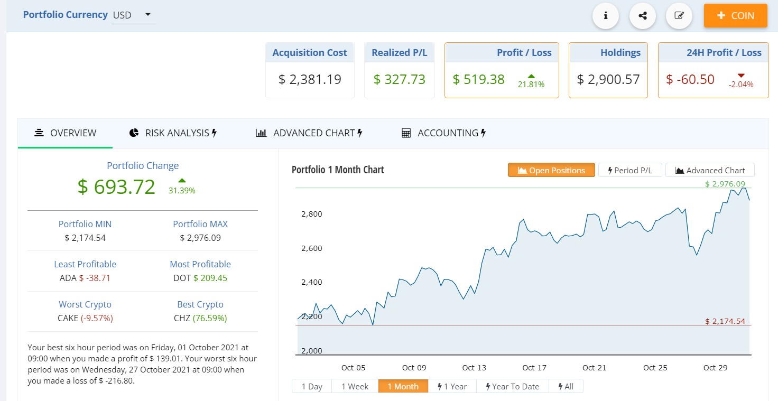The height and width of the screenshot is (401, 778).
Task: Click the portfolio info icon button
Action: [x=606, y=16]
